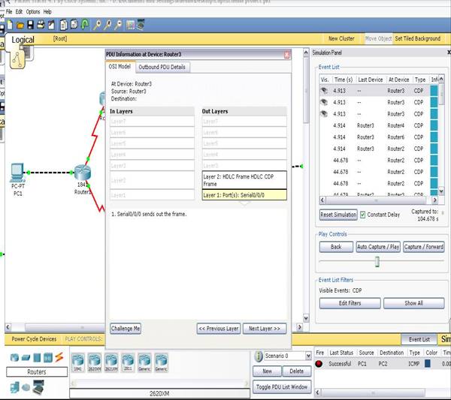Select the Routers device category icon
This screenshot has height=400, width=451.
(x=14, y=357)
